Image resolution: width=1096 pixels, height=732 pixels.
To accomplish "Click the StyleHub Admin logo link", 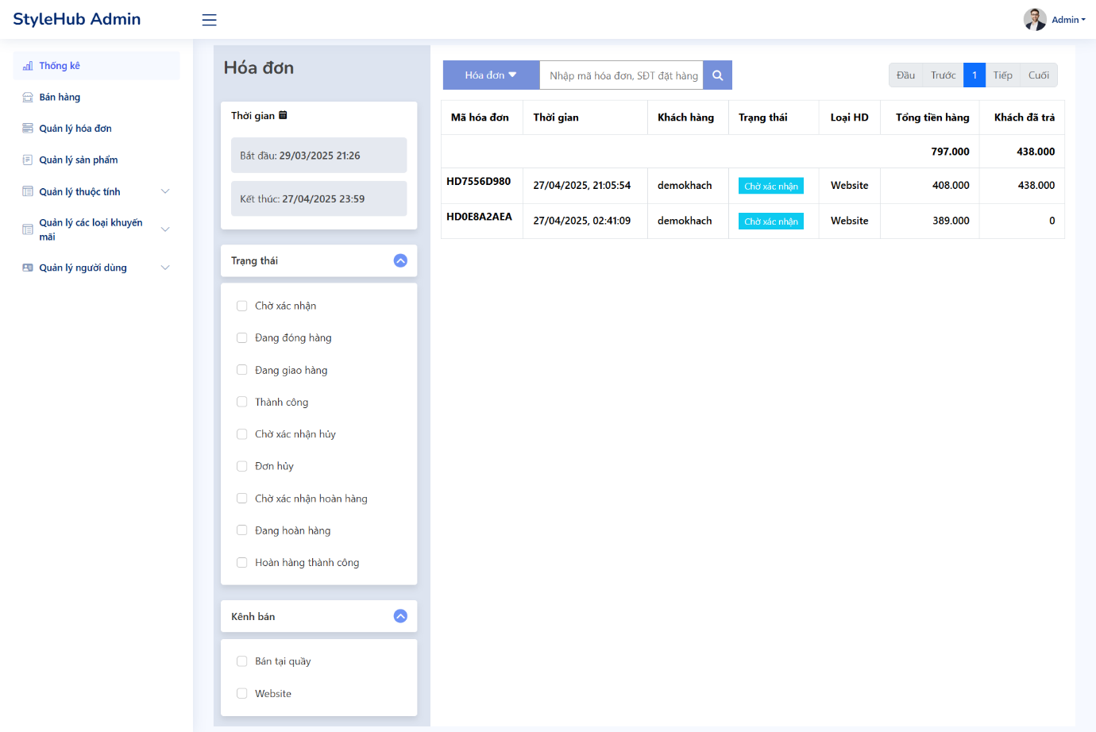I will (x=77, y=19).
